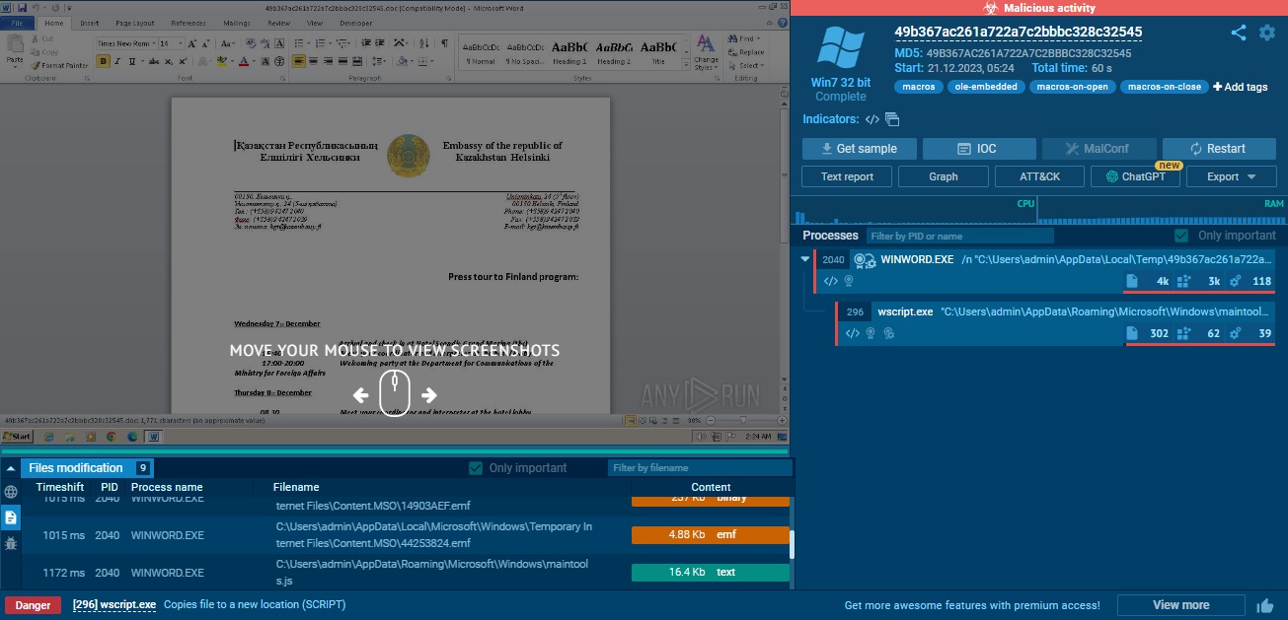Open the Files modification tab

point(87,468)
